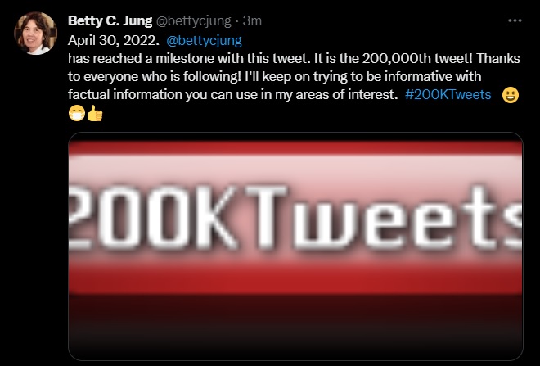The image size is (540, 366).
Task: Click Betty C. Jung's profile avatar
Action: (x=35, y=34)
